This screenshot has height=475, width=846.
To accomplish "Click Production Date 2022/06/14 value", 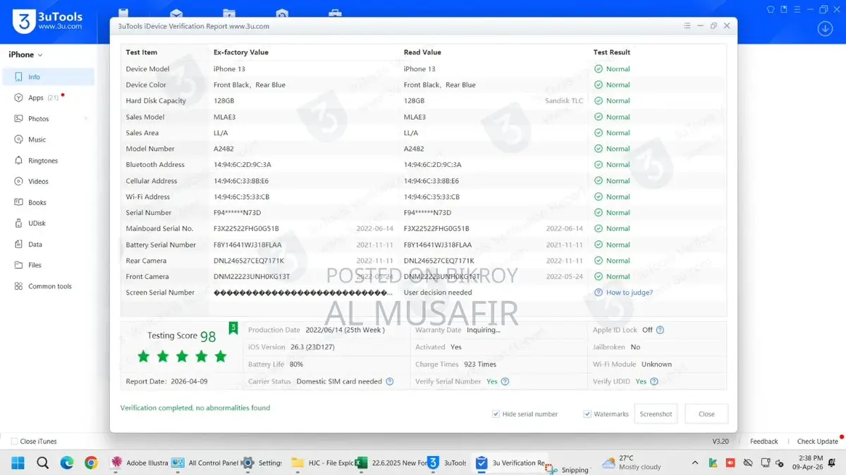I will (345, 330).
